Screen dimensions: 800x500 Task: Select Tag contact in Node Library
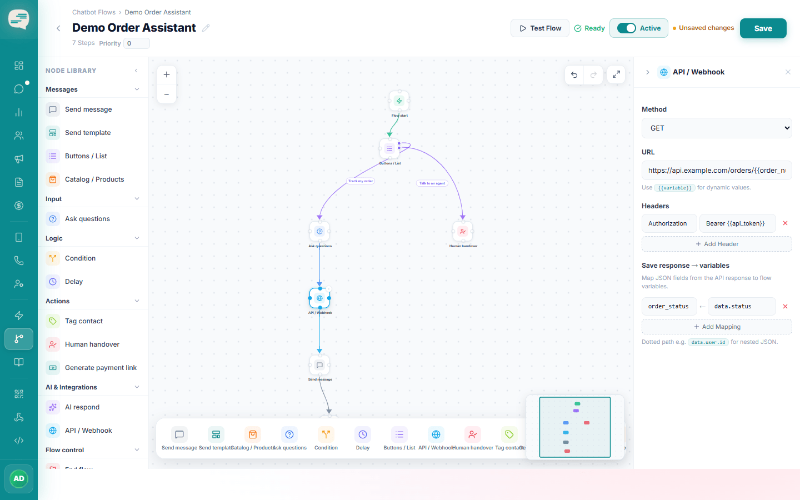pos(93,321)
